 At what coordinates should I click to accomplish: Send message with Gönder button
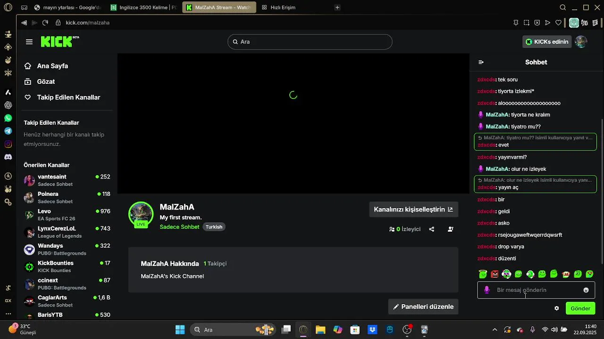[x=580, y=308]
